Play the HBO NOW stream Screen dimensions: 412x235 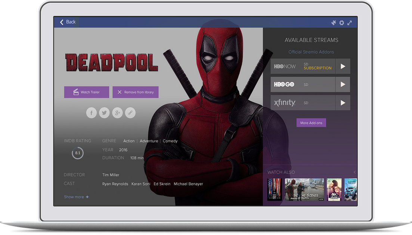click(x=343, y=66)
